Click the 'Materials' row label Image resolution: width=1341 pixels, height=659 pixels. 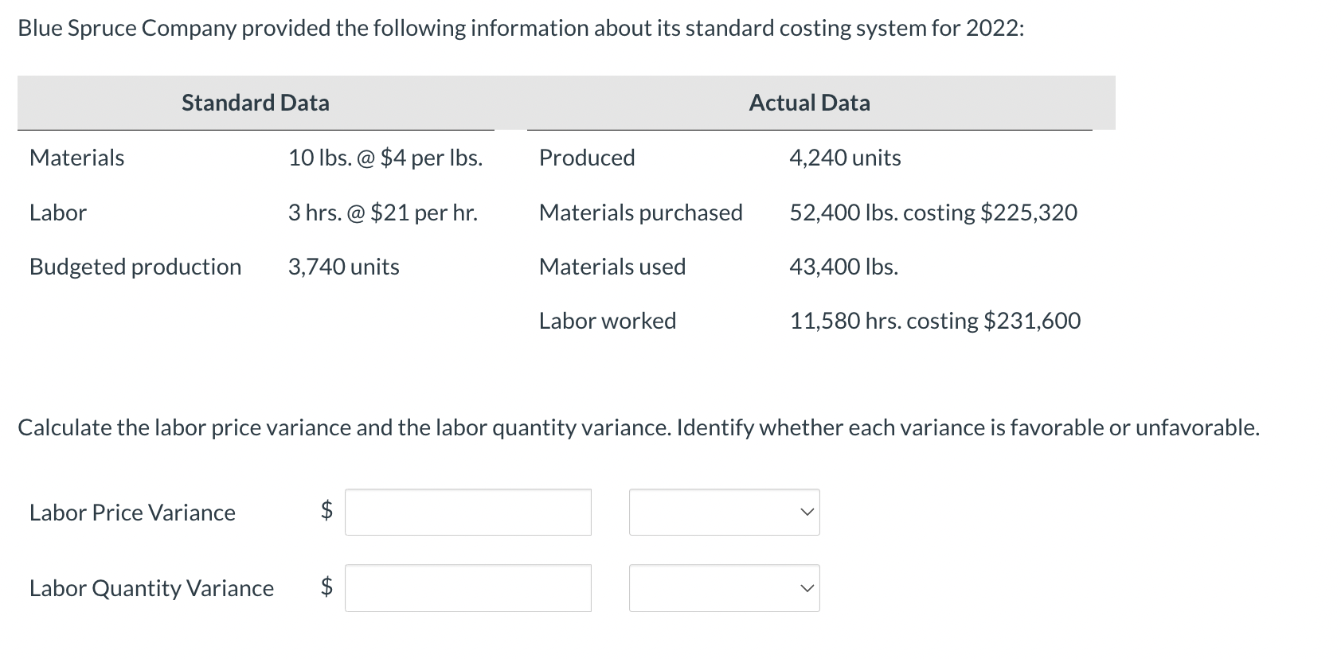point(76,158)
